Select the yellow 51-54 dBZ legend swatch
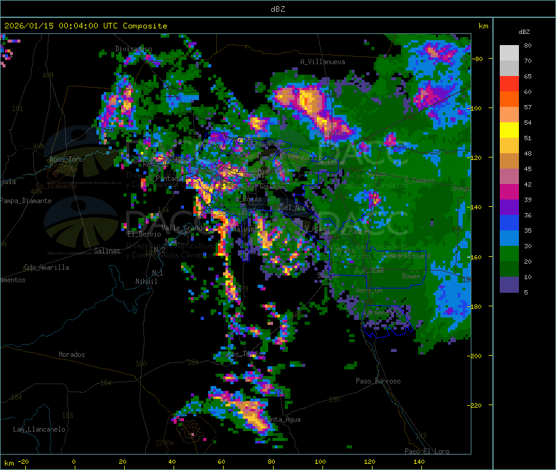This screenshot has height=470, width=556. (x=509, y=130)
